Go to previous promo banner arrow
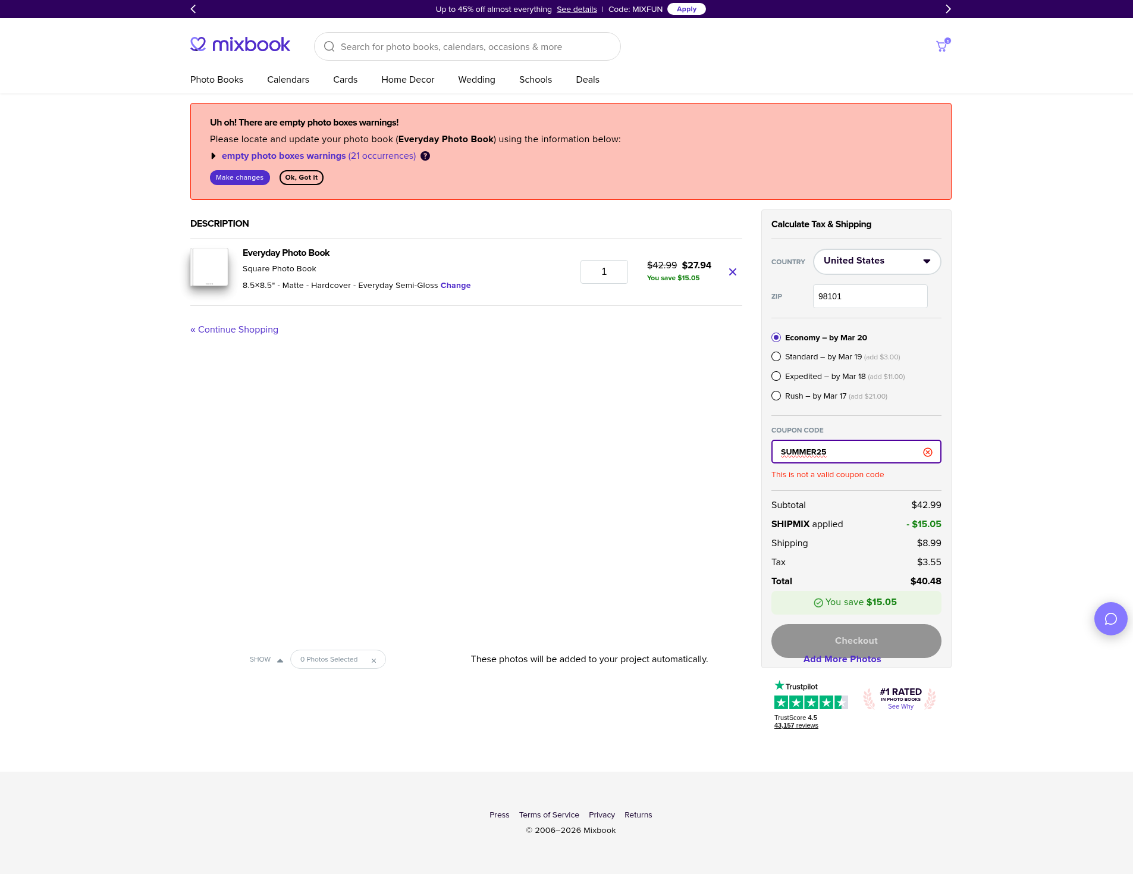This screenshot has width=1133, height=874. [193, 9]
